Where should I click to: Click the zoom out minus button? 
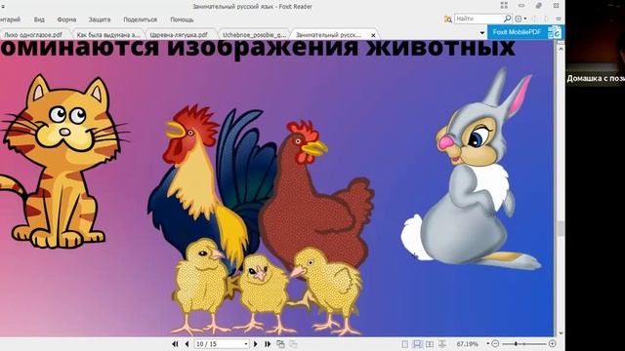(x=495, y=344)
